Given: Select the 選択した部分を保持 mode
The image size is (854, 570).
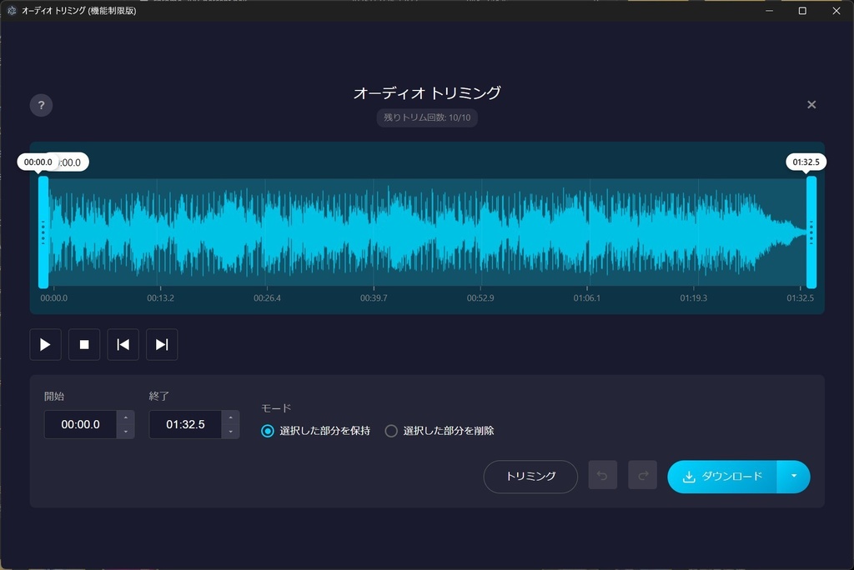Looking at the screenshot, I should [267, 431].
